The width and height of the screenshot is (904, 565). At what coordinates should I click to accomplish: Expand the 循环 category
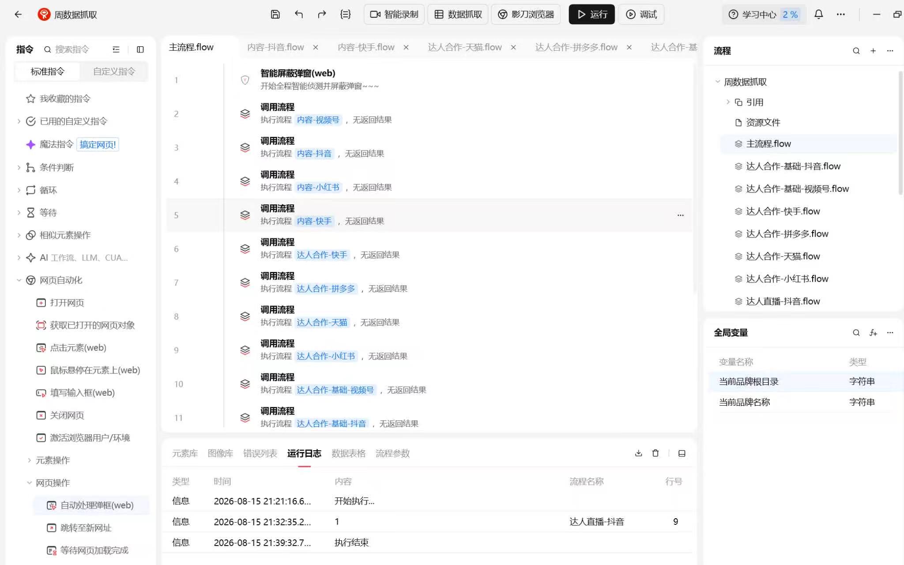[x=19, y=190]
